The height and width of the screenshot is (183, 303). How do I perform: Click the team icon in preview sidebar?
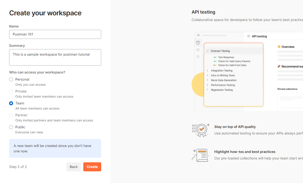click(198, 35)
